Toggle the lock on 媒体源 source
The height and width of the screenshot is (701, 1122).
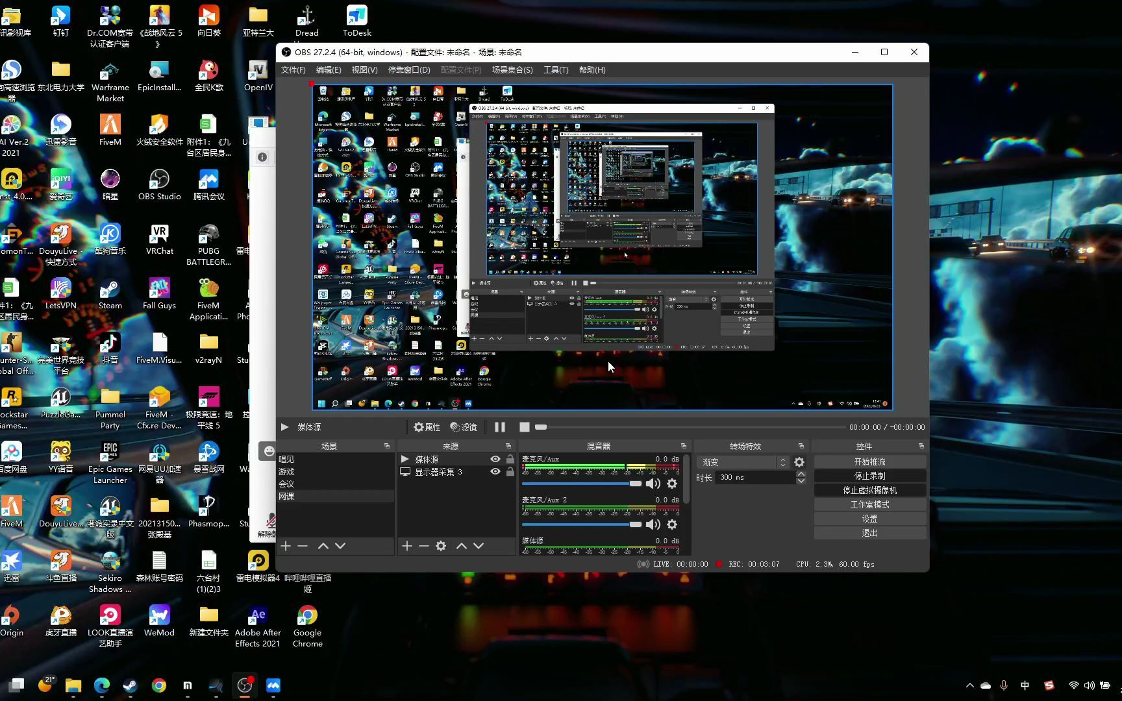pyautogui.click(x=510, y=460)
